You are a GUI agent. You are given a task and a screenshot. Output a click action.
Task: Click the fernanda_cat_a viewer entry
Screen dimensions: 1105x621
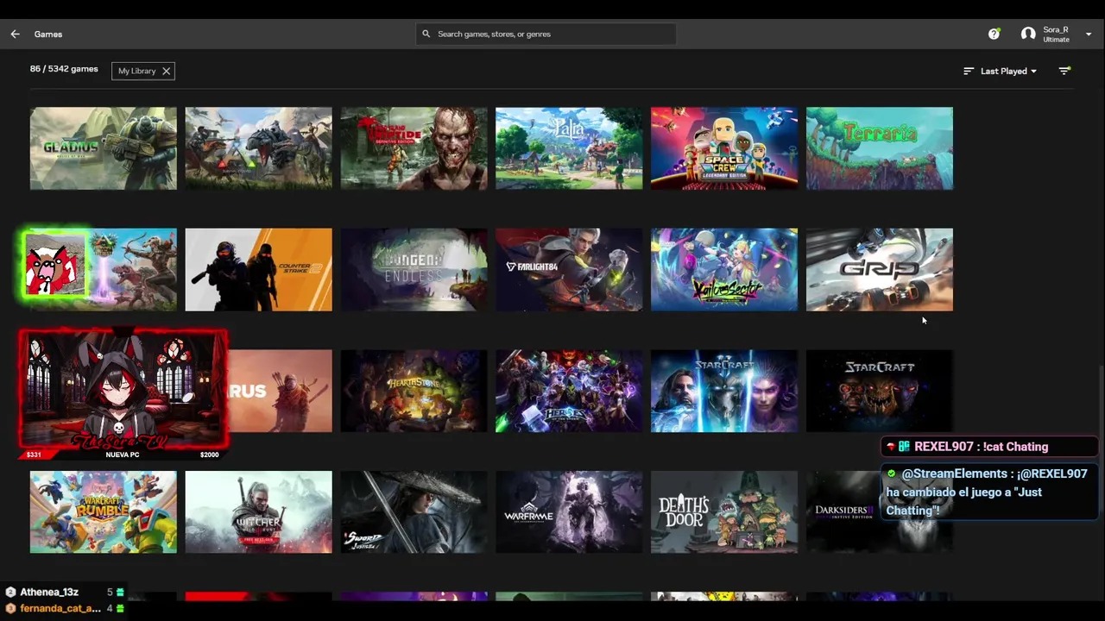point(65,608)
